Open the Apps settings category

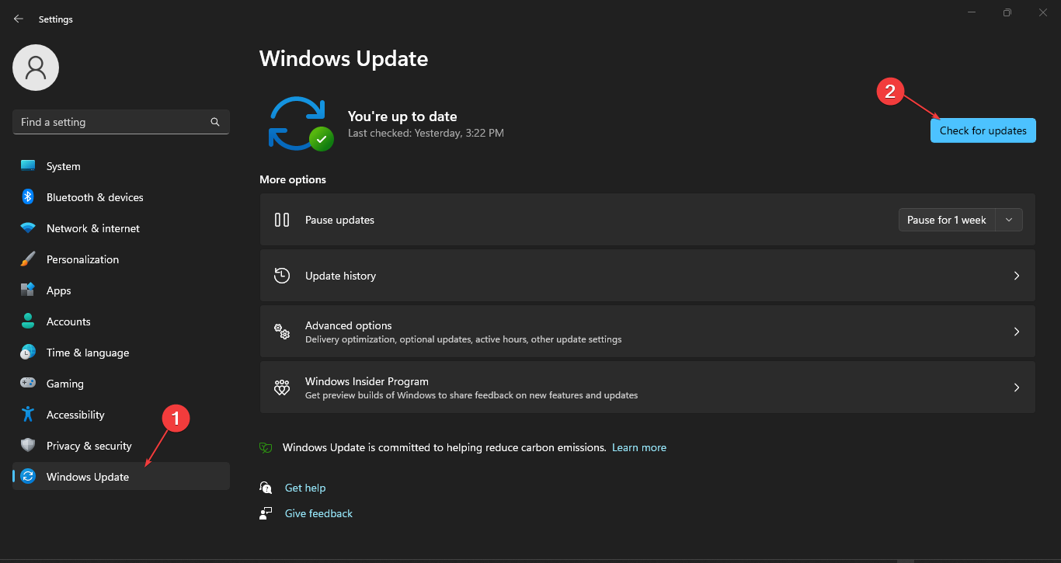click(121, 290)
